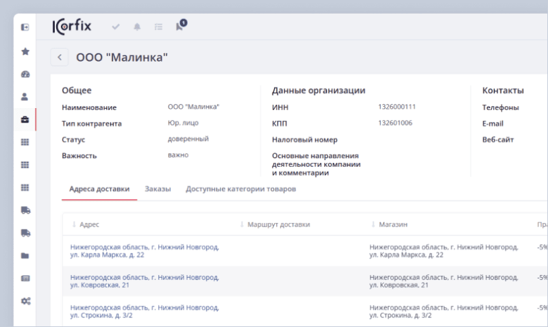Sort the table by Магазин column
Image resolution: width=548 pixels, height=327 pixels.
point(393,224)
